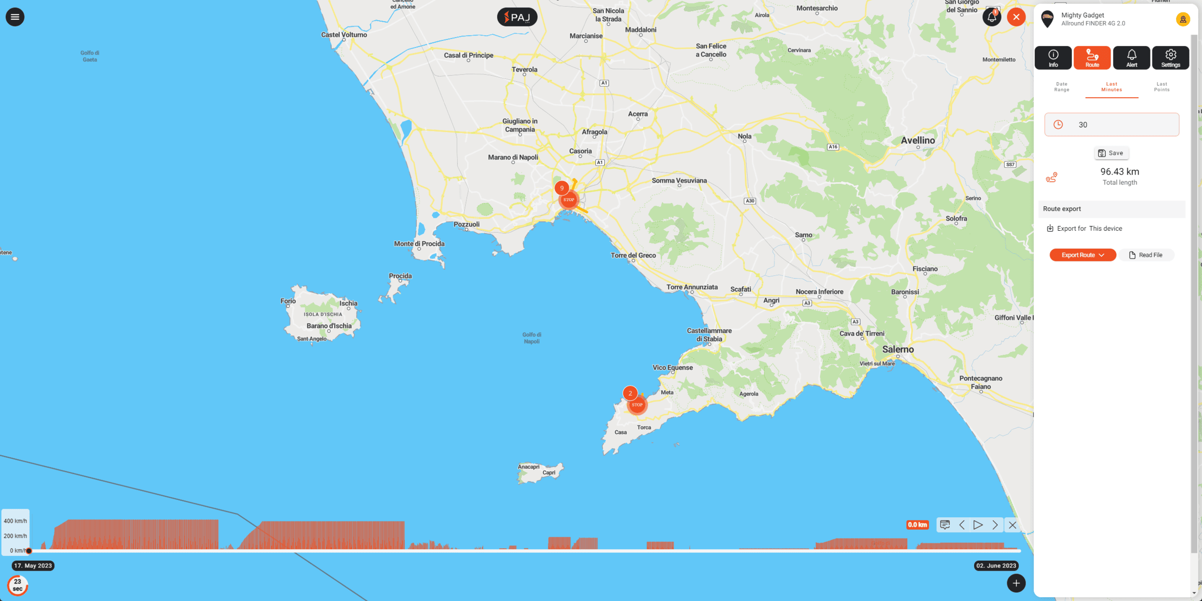Expand the Export Route dropdown
Image resolution: width=1202 pixels, height=601 pixels.
point(1082,255)
